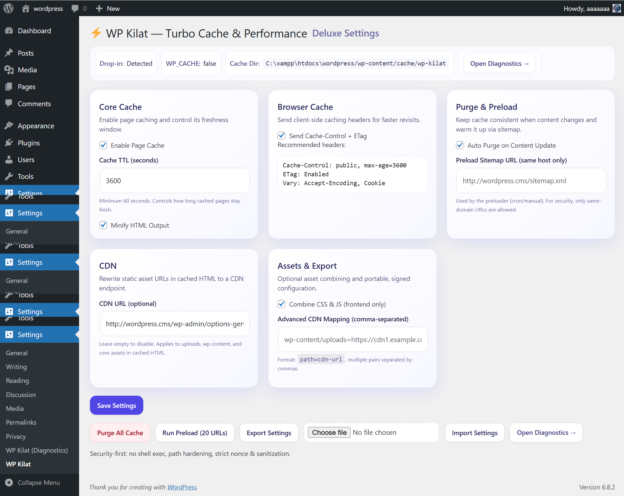624x496 pixels.
Task: Click the Dashboard gauge icon
Action: pos(9,31)
